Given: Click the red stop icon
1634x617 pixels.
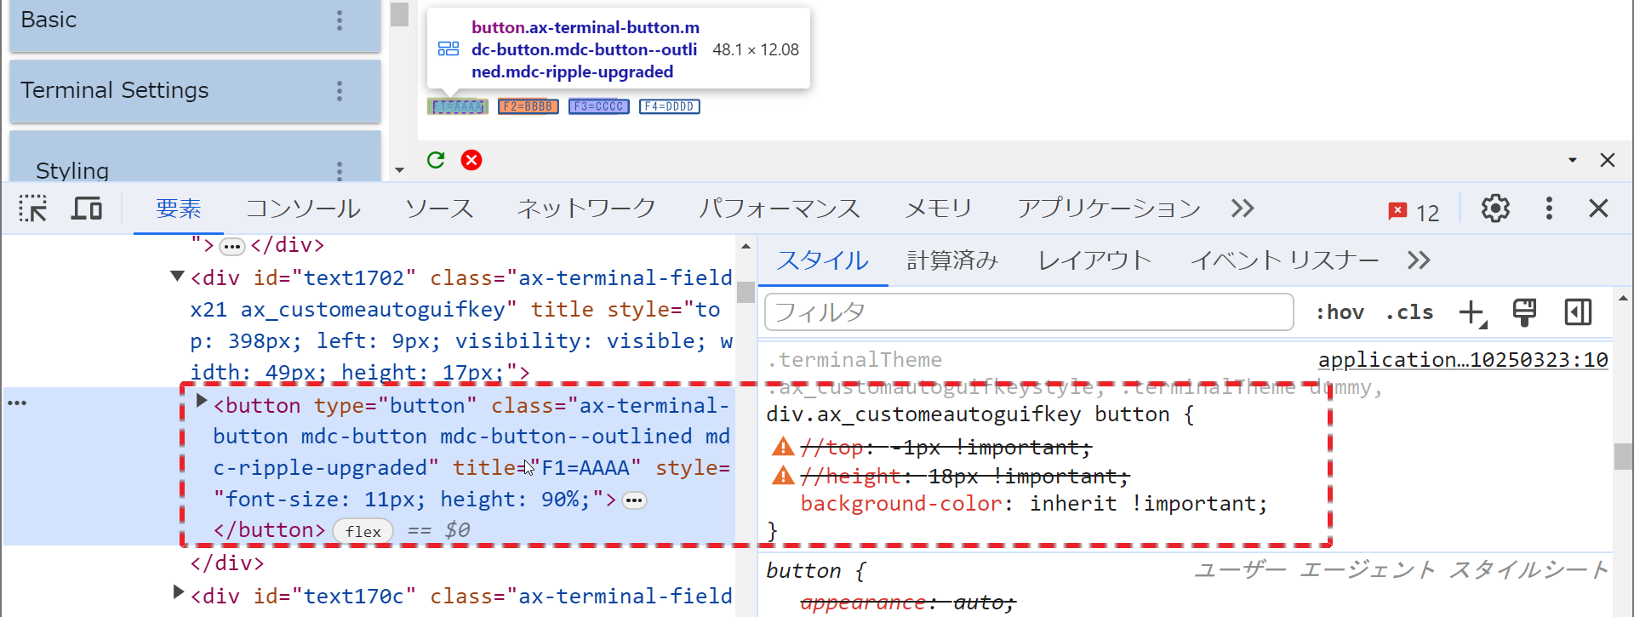Looking at the screenshot, I should (x=471, y=160).
